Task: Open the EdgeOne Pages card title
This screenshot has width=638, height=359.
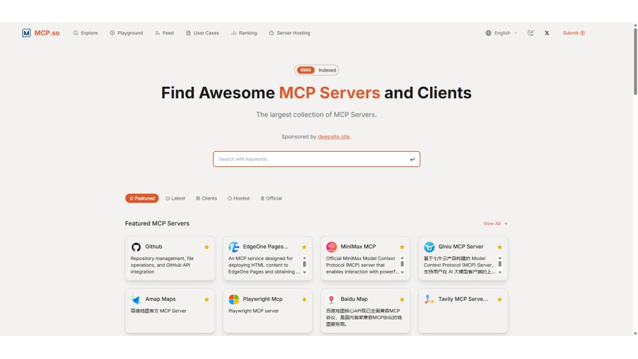Action: pos(265,246)
